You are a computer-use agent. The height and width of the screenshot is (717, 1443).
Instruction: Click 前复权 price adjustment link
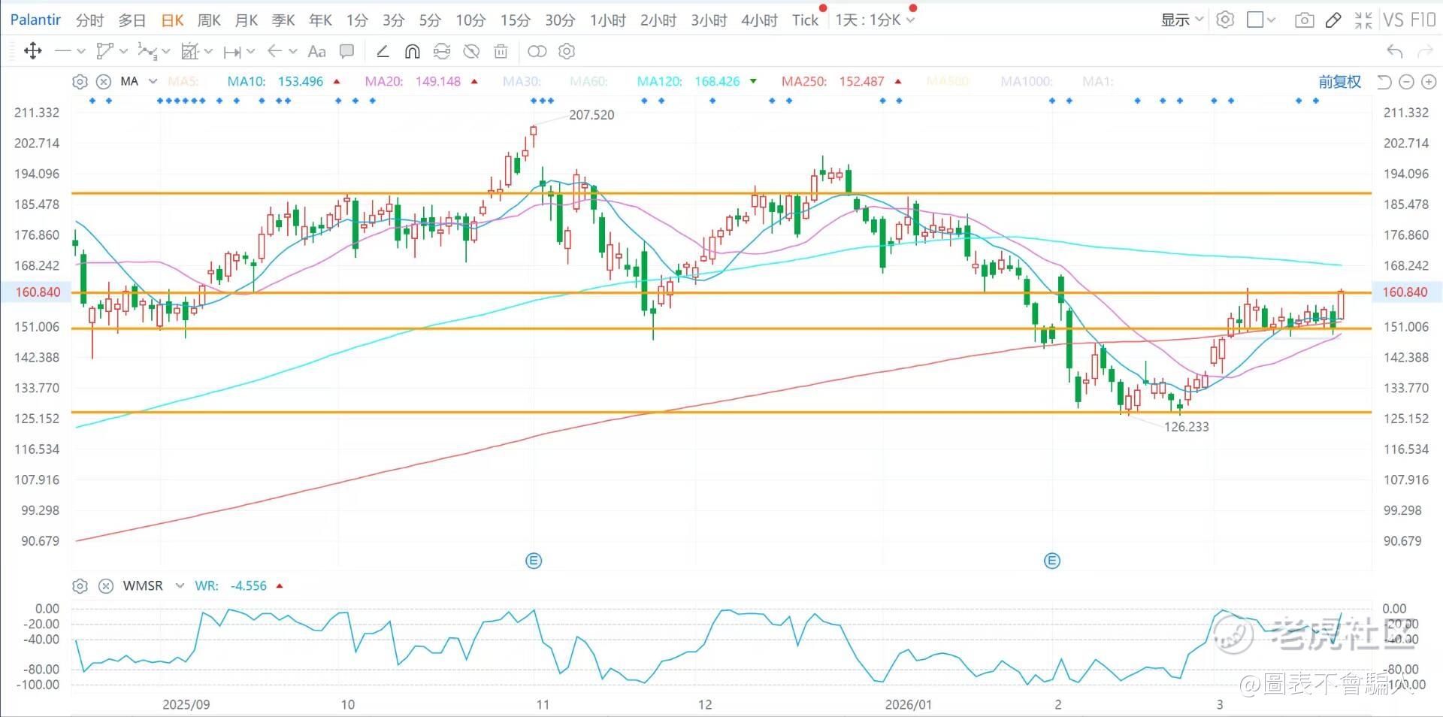tap(1339, 81)
